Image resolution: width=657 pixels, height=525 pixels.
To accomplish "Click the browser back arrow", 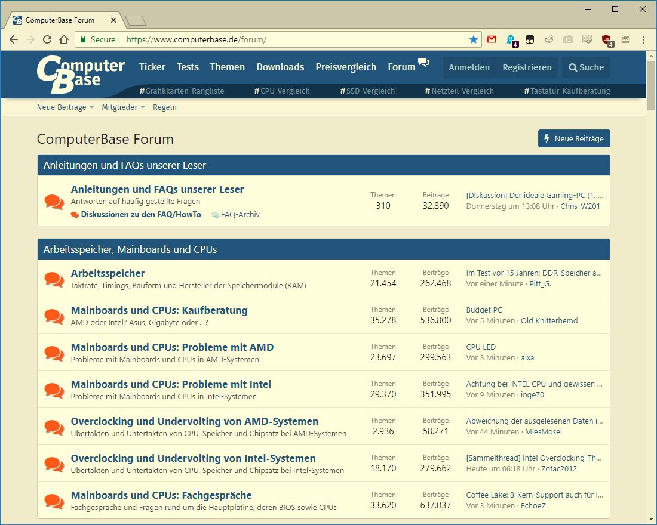I will (13, 39).
